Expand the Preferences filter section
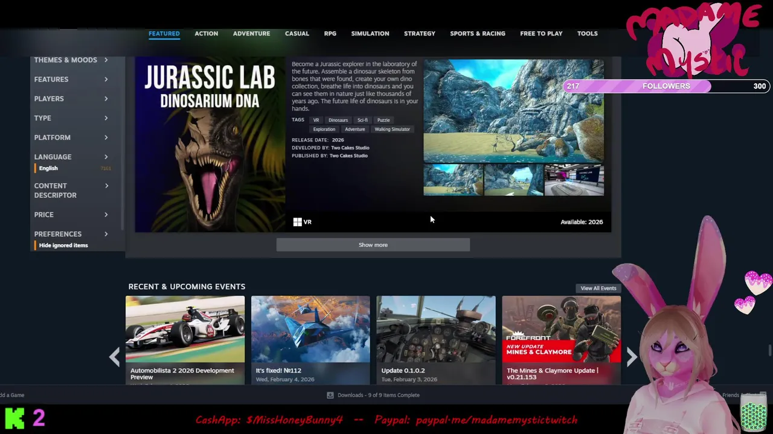 (71, 233)
